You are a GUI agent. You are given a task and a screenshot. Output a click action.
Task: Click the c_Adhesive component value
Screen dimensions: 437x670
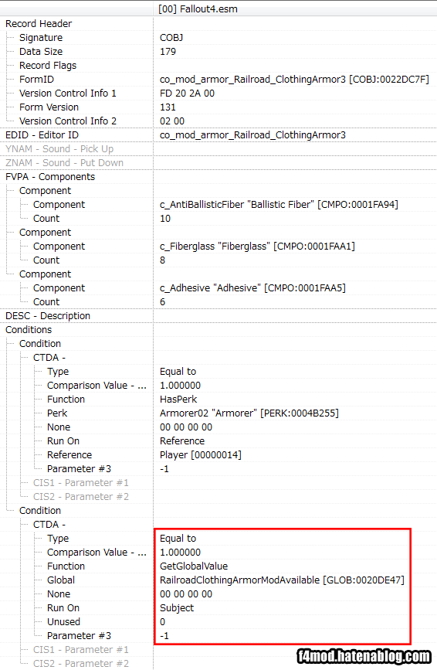click(252, 288)
